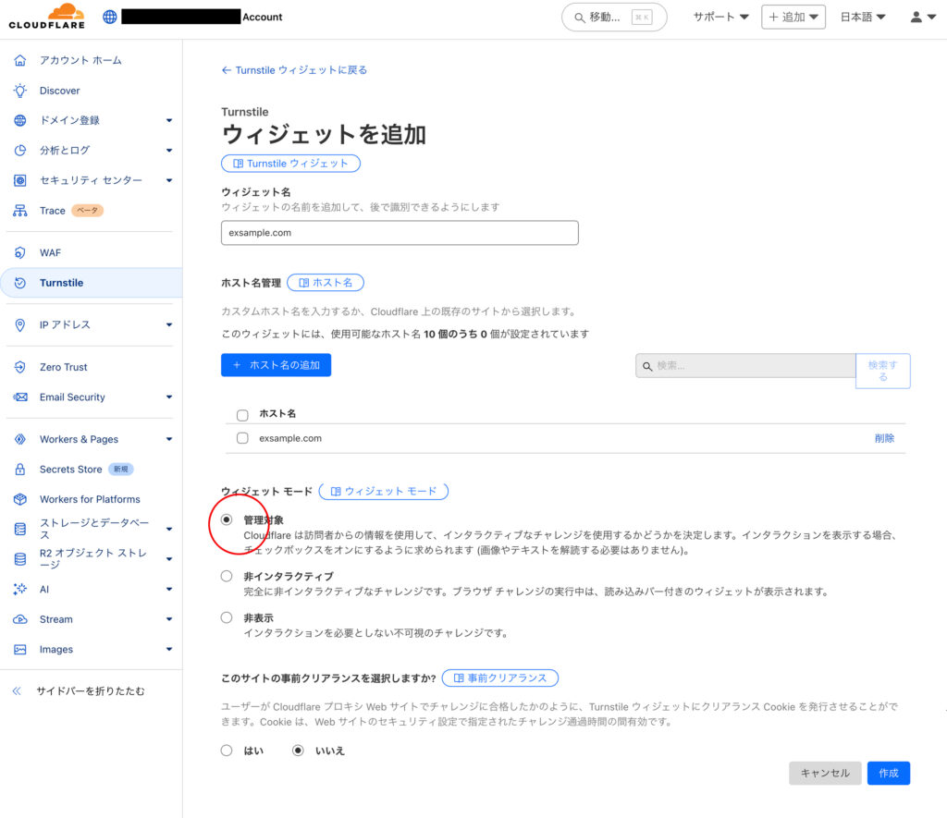Click the globe icon beside the account name
Viewport: 947px width, 818px height.
[110, 17]
